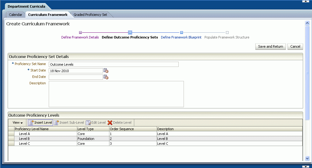
Task: Switch to the Graded Proficiency Set tab
Action: 90,15
